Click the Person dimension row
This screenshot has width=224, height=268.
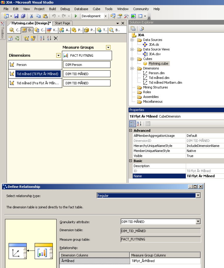35,65
